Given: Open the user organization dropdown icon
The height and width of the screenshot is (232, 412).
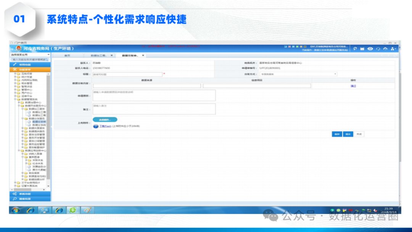Looking at the screenshot, I should tap(393, 48).
